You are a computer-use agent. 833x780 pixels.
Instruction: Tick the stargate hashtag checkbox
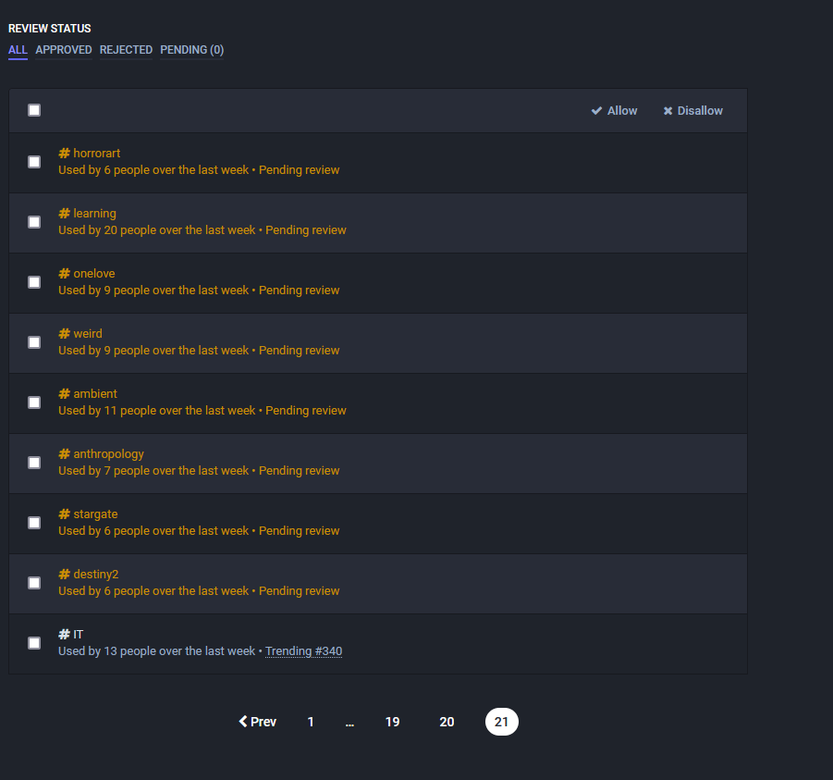click(x=34, y=522)
